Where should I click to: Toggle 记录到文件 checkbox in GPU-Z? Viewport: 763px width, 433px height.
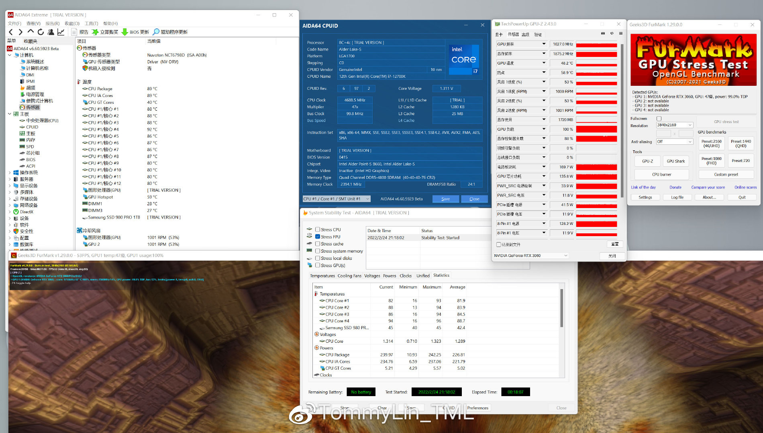click(498, 245)
